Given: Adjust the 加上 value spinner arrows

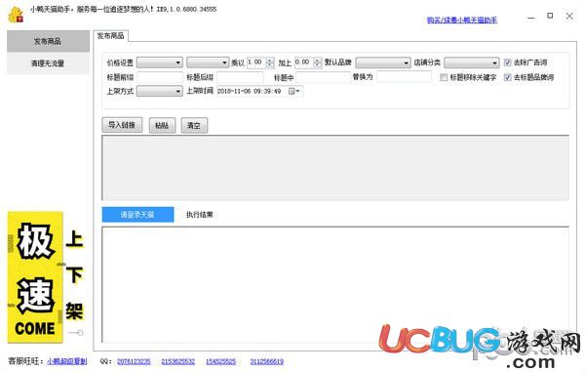Looking at the screenshot, I should point(317,62).
